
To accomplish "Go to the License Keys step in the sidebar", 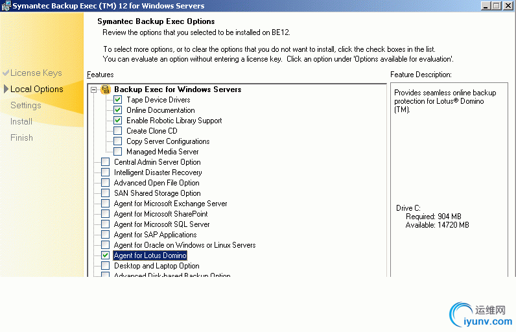I will 36,73.
